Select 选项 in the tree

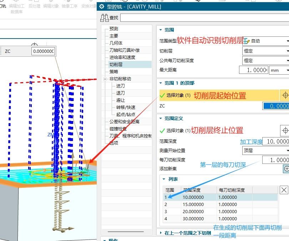pyautogui.click(x=113, y=143)
